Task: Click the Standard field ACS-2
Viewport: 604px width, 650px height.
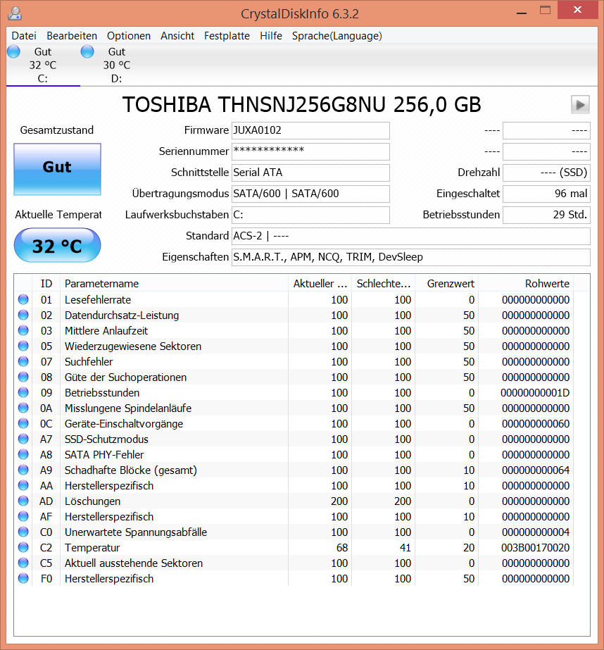Action: pyautogui.click(x=410, y=236)
